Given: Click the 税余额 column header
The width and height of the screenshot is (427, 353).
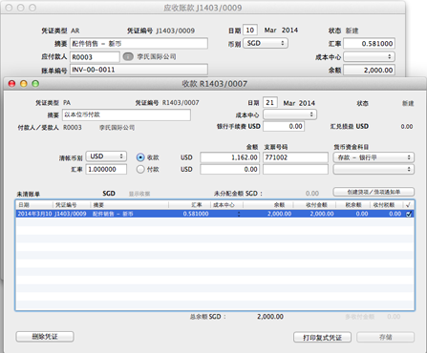Looking at the screenshot, I should (x=353, y=205).
